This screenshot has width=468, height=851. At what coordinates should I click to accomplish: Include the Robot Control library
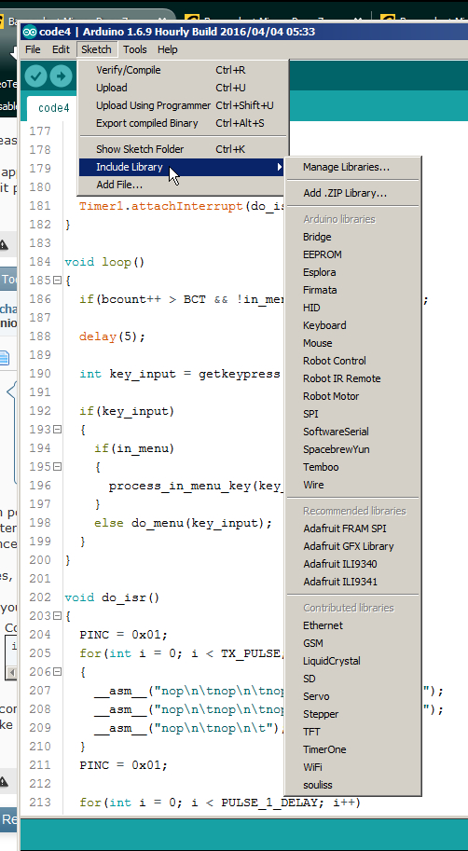(353, 361)
